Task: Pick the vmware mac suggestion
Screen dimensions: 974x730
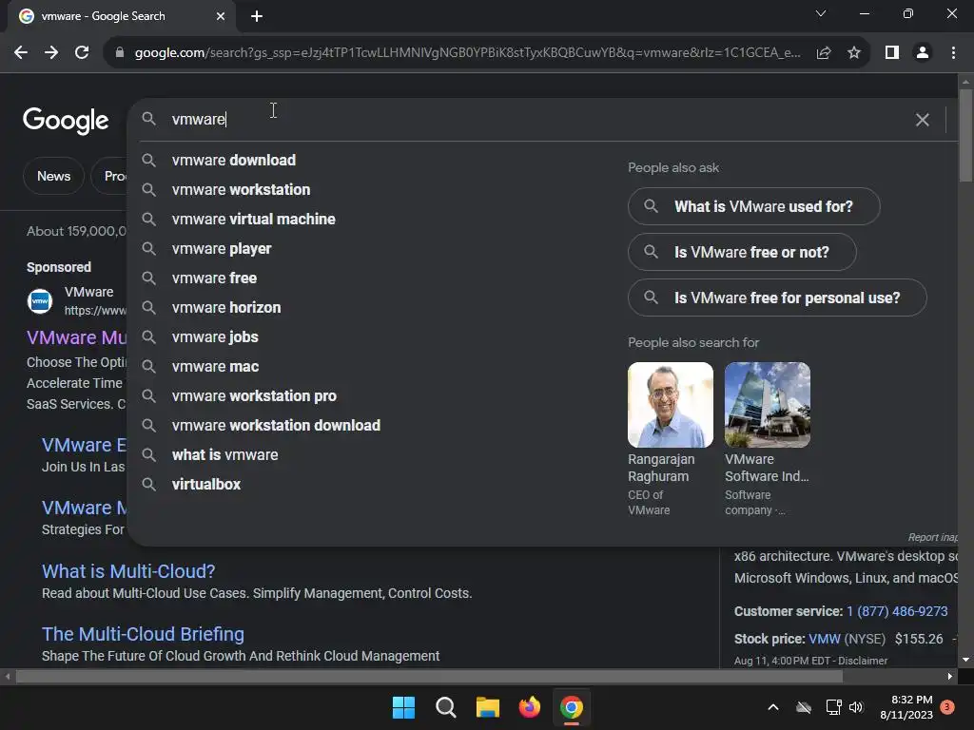Action: [x=215, y=366]
